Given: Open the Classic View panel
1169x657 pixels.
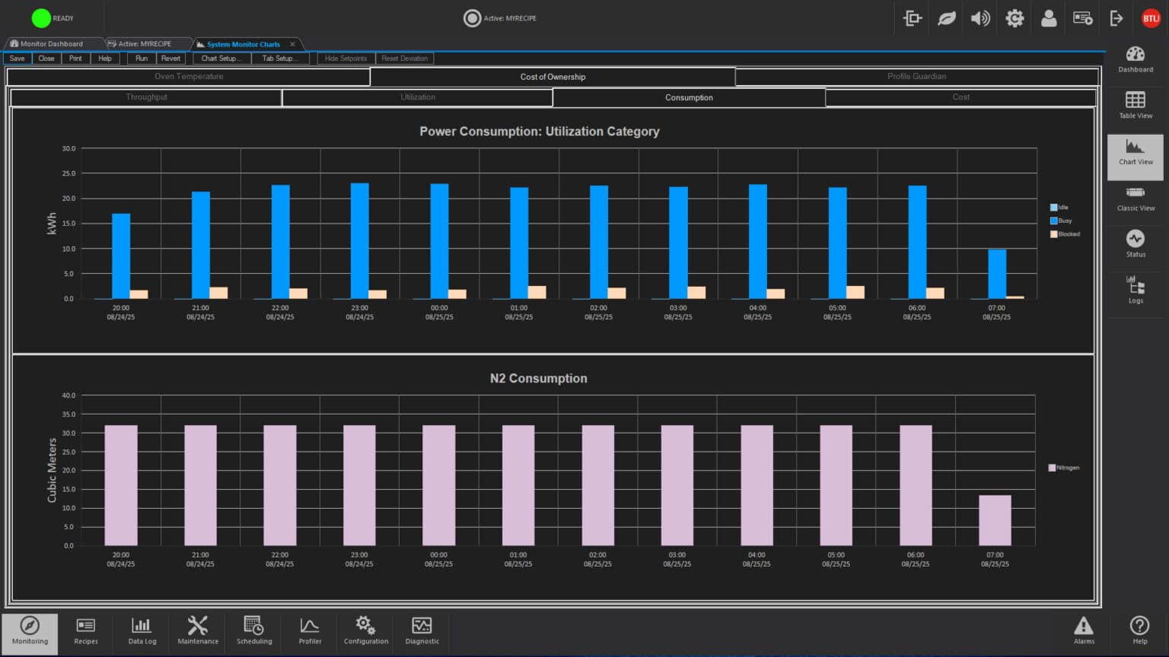Looking at the screenshot, I should point(1135,198).
